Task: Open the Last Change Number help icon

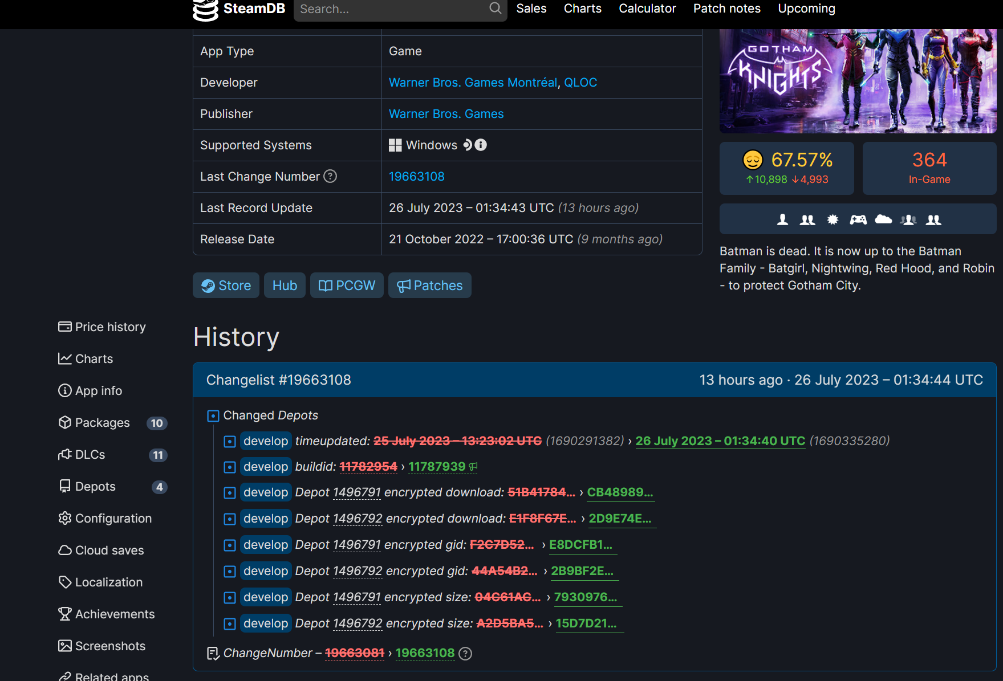Action: 330,177
